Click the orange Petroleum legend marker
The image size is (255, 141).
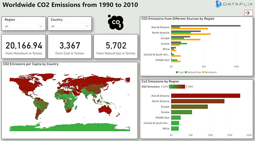tap(203, 72)
